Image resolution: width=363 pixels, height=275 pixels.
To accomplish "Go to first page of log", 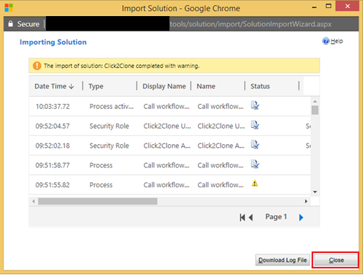I will point(242,217).
